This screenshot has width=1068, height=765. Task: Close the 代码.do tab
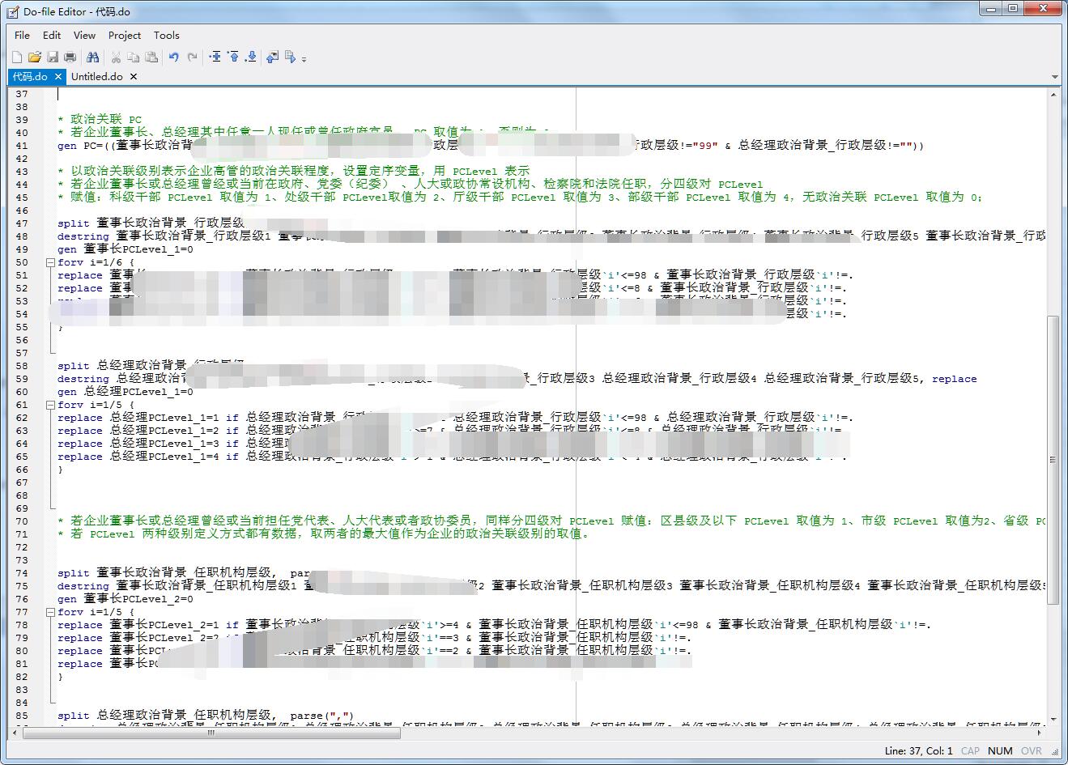point(58,76)
